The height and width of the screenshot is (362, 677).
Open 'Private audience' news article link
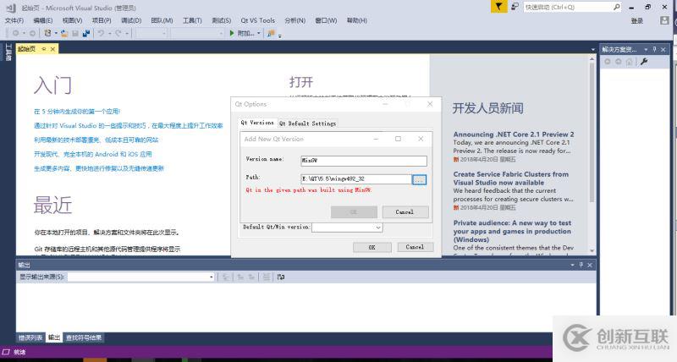pos(512,231)
